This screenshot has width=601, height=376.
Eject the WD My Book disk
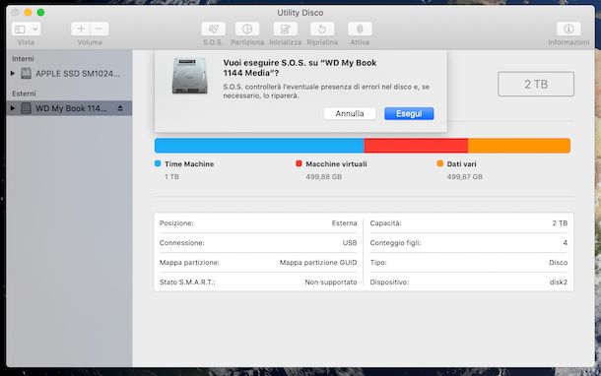point(120,108)
